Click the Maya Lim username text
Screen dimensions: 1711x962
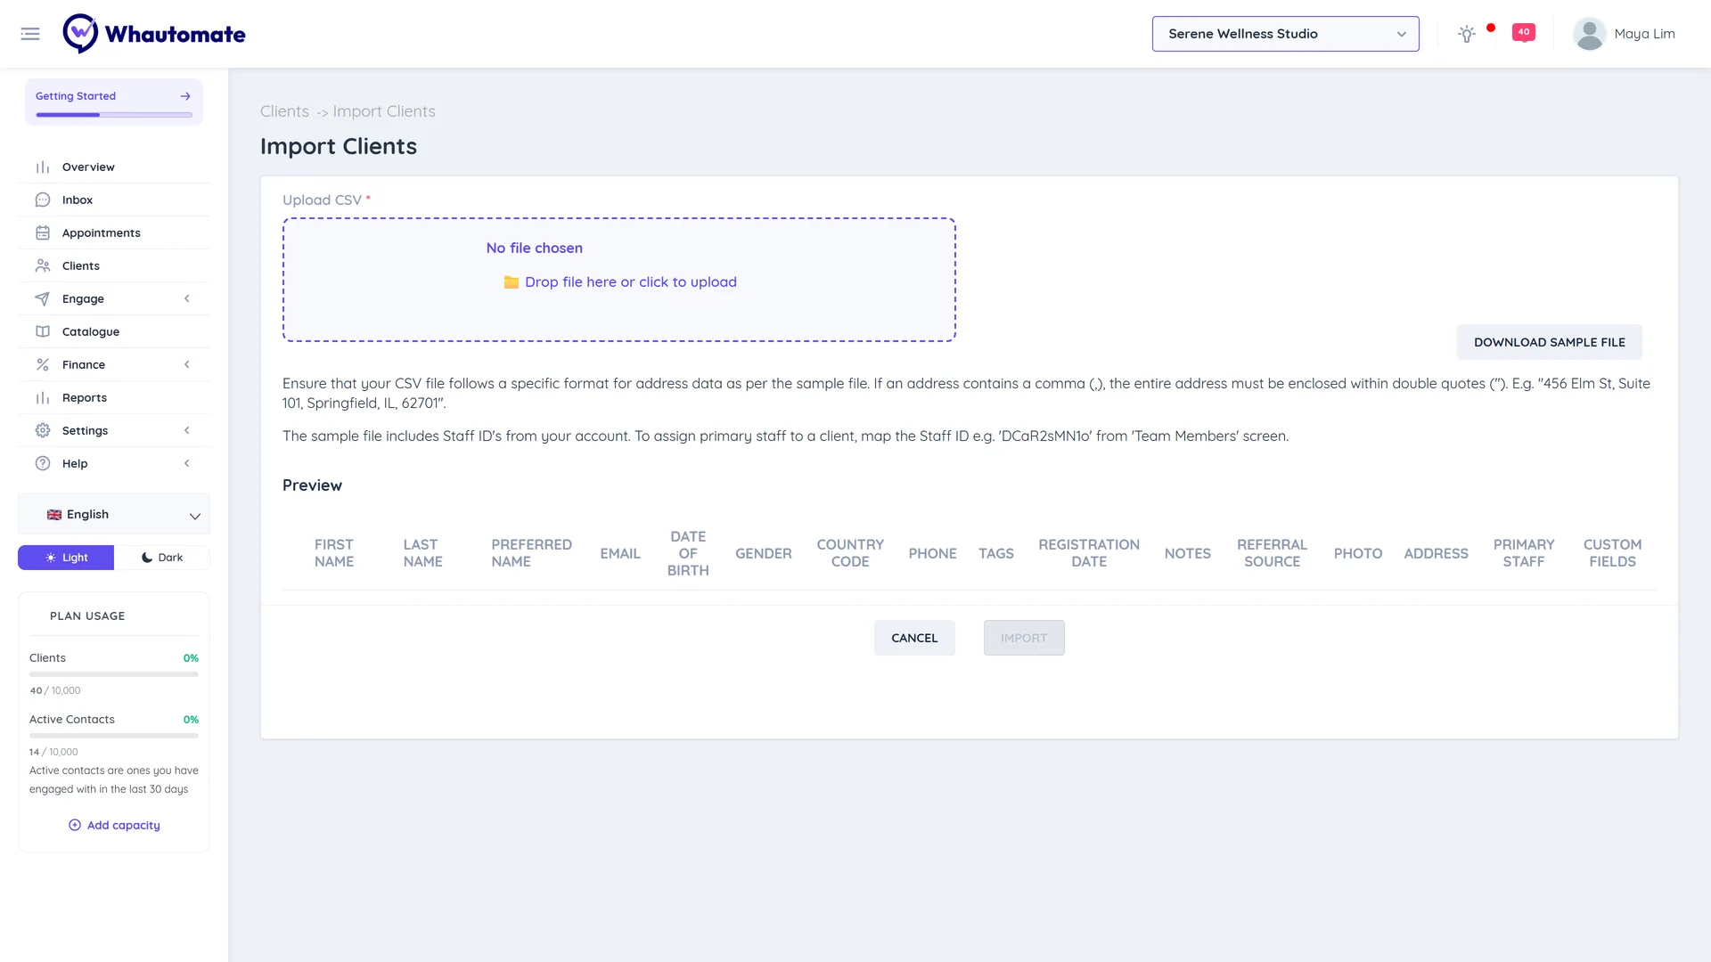click(1644, 34)
